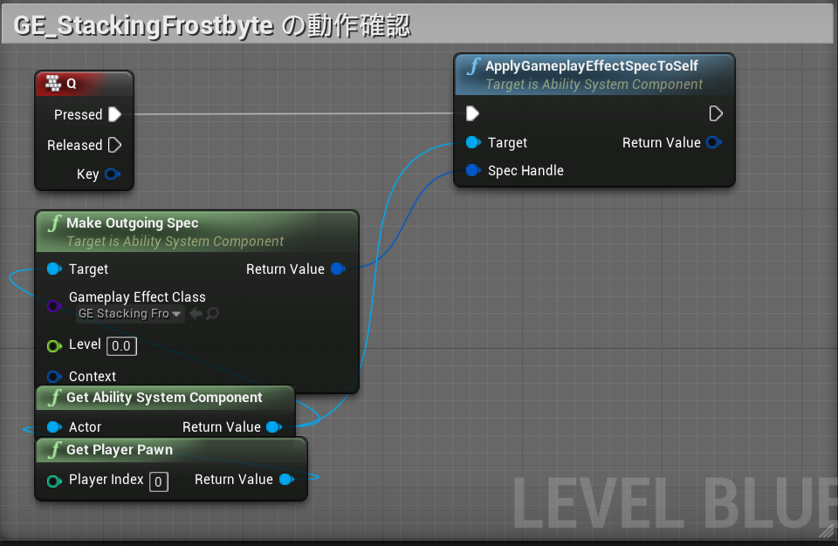The width and height of the screenshot is (838, 546).
Task: Click 'Target is Ability System Component' on Make Outgoing Spec
Action: click(x=175, y=242)
